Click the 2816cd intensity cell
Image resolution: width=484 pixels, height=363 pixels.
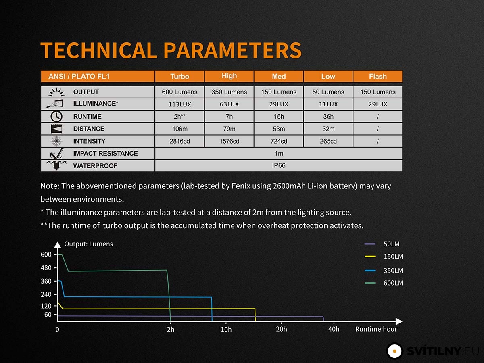[179, 141]
